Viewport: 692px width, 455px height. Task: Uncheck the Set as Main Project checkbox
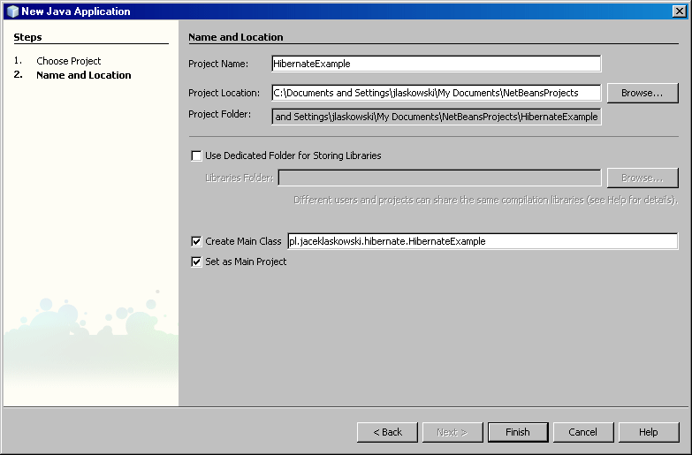click(x=196, y=262)
